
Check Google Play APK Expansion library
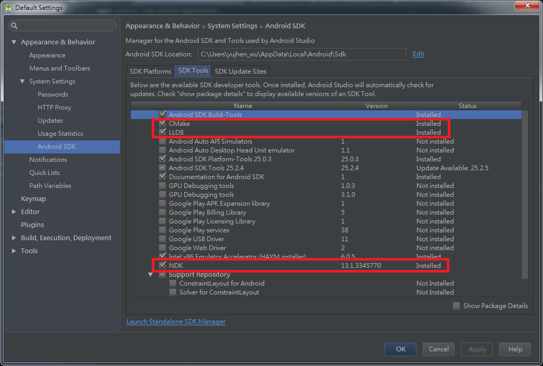pos(162,203)
